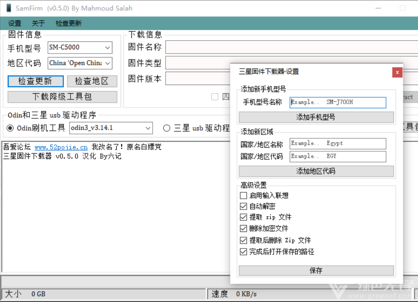Close the 三星固件下载器·设置 dialog via red X
The height and width of the screenshot is (302, 418).
[x=397, y=72]
